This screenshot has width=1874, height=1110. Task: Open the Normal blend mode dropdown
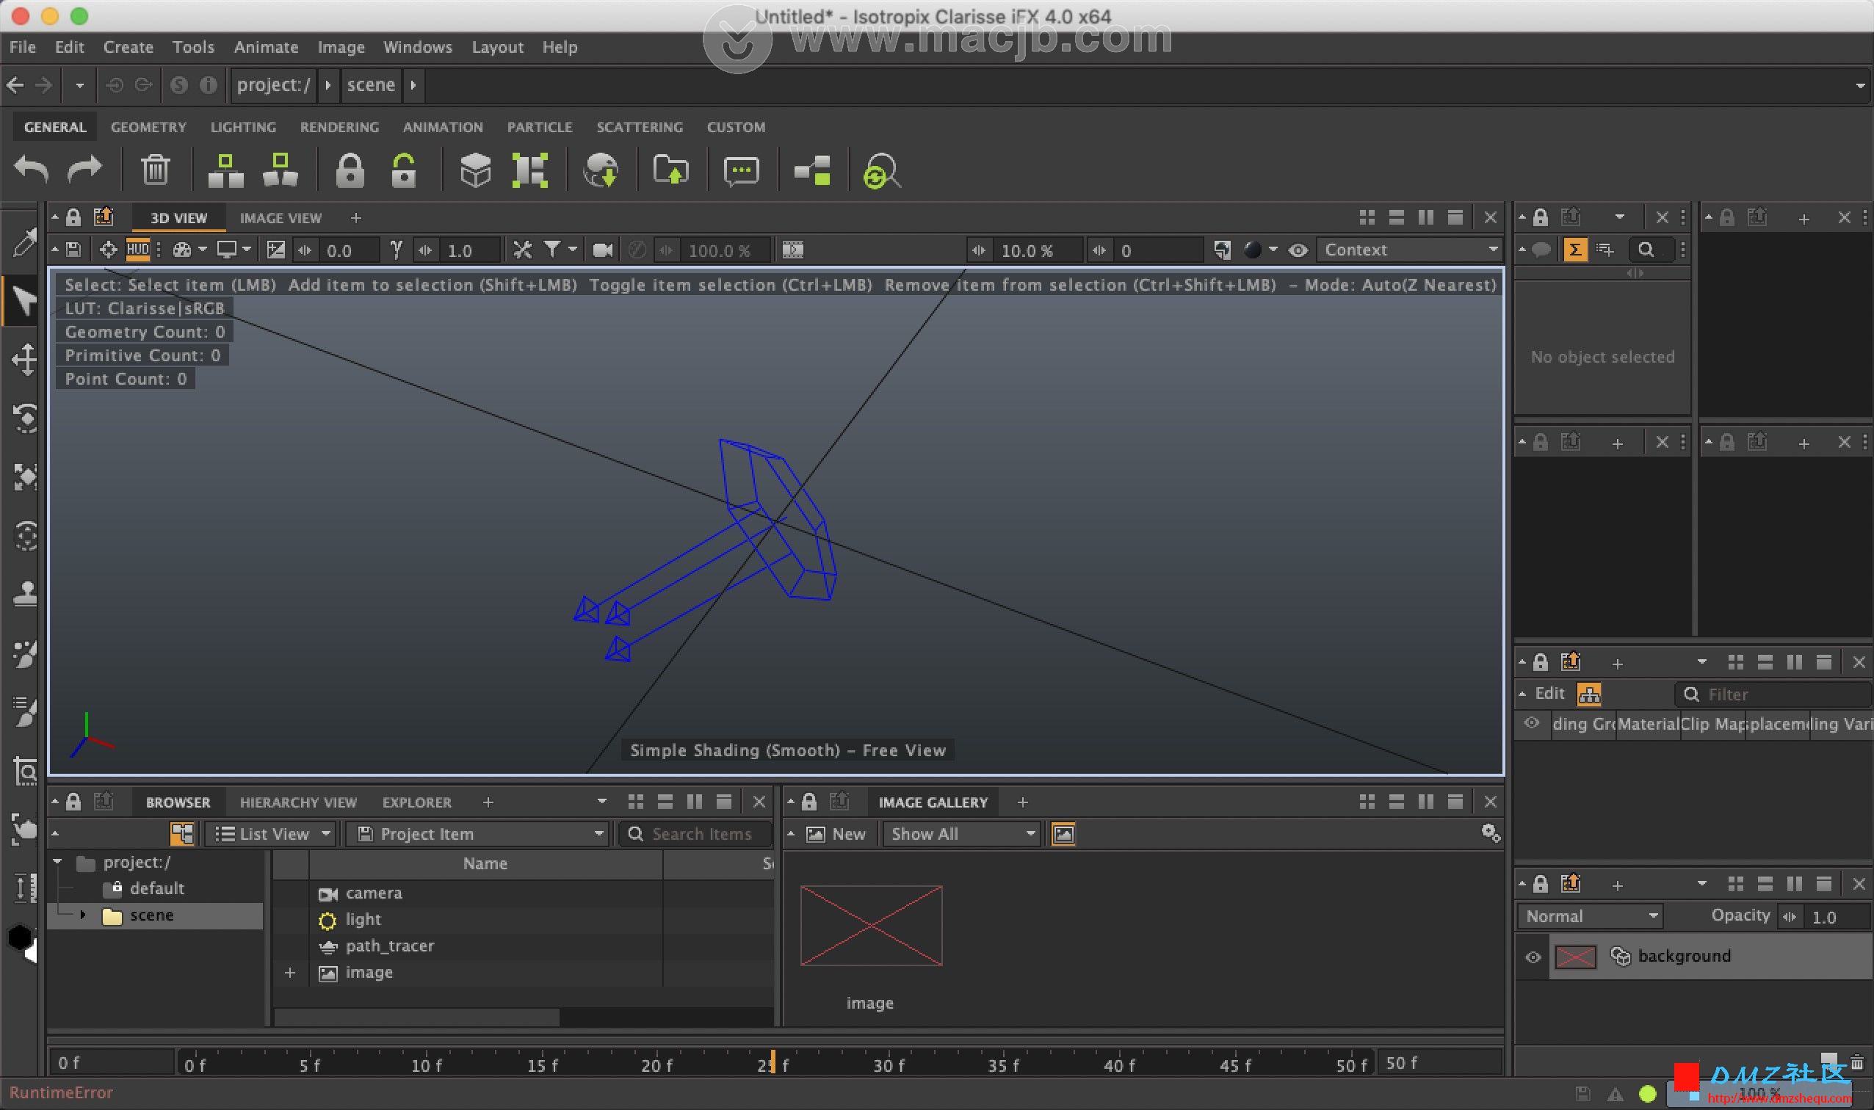click(1591, 916)
